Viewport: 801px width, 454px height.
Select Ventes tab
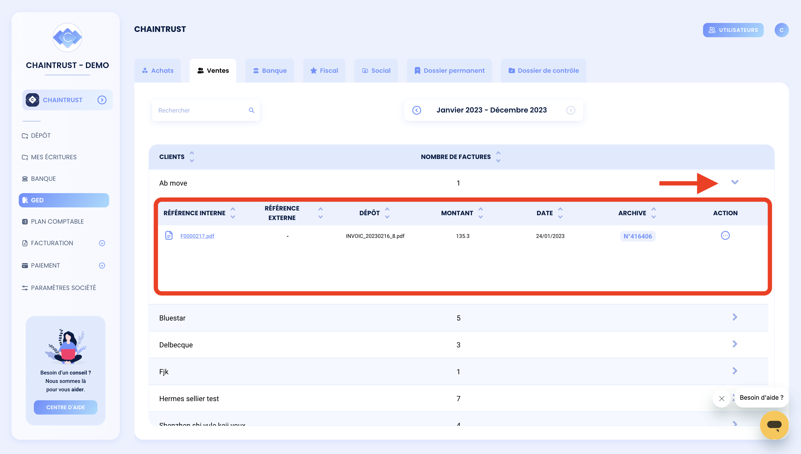(213, 71)
